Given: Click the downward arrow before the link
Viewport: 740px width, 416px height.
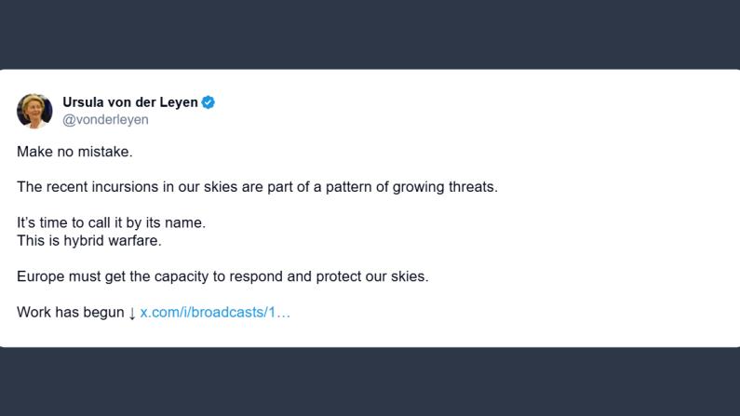Looking at the screenshot, I should (x=132, y=313).
